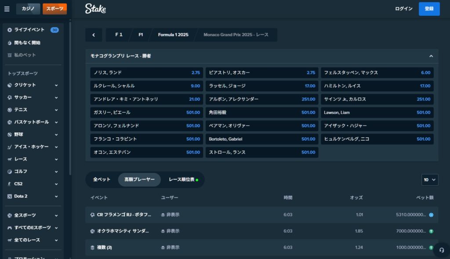The width and height of the screenshot is (450, 259).
Task: Expand the 全スポーツ chevron
Action: 56,215
